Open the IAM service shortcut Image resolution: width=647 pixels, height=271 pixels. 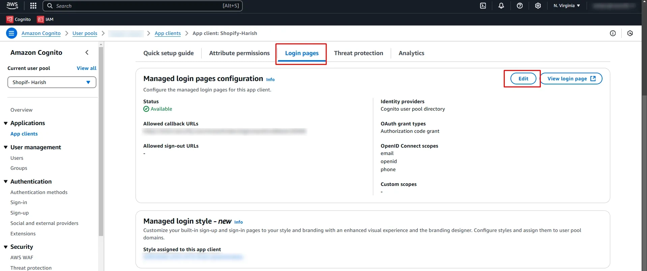point(45,20)
